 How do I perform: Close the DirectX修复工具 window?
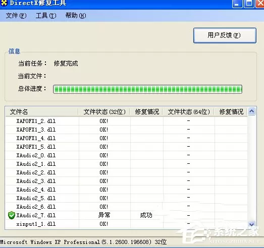[x=260, y=4]
